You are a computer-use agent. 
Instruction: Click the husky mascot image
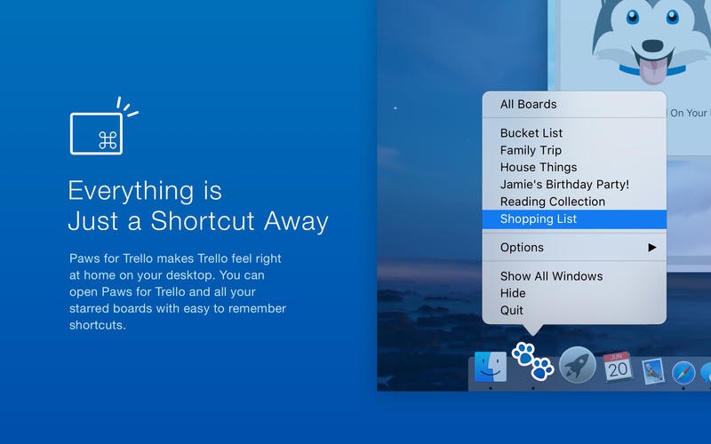point(651,41)
